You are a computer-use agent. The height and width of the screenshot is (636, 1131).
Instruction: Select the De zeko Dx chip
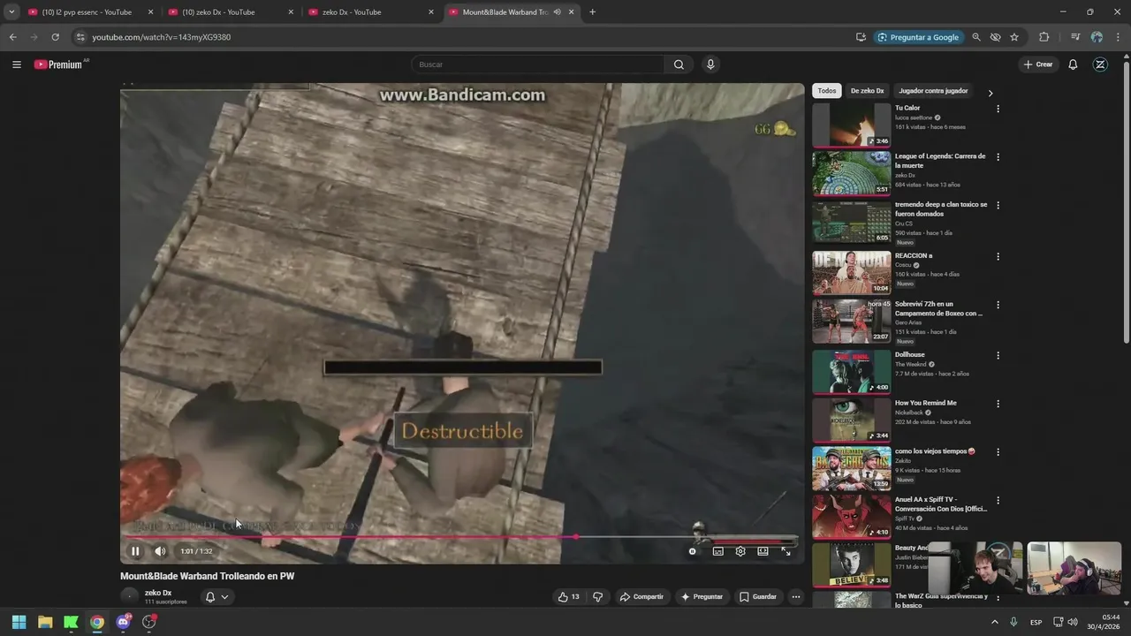point(867,91)
